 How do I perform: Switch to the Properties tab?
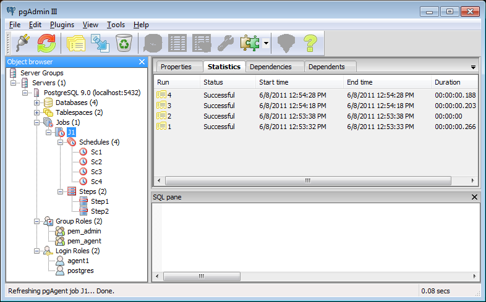point(176,67)
